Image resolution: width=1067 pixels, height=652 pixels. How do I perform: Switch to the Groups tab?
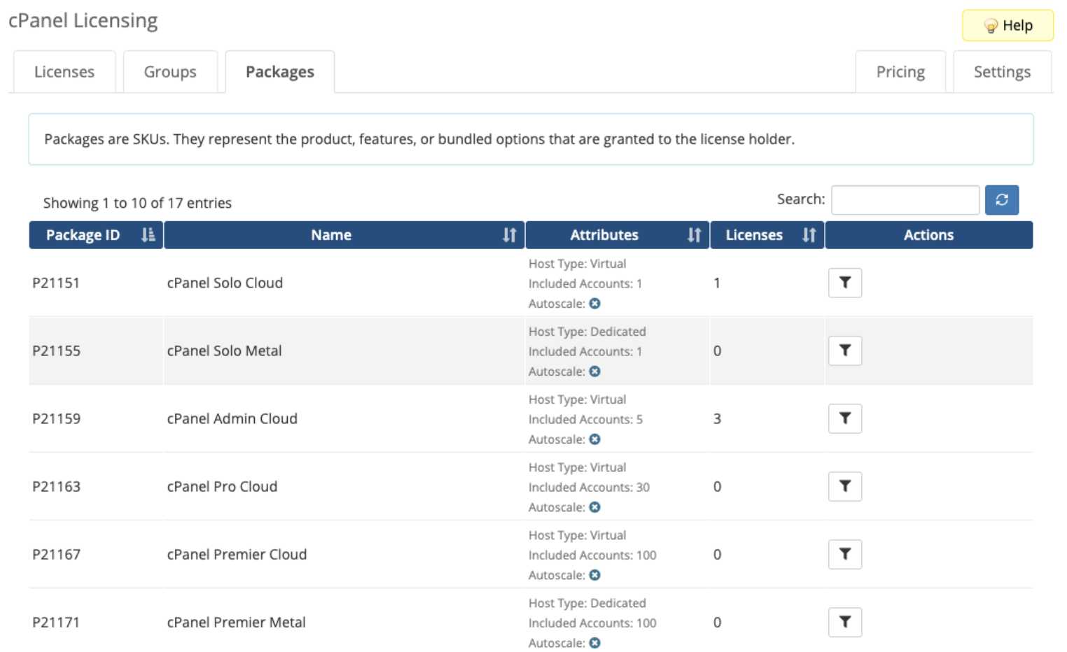pyautogui.click(x=170, y=72)
